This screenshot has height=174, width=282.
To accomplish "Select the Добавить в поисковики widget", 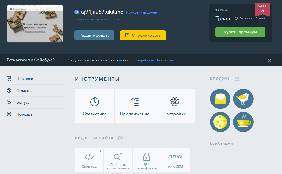I will 118,160.
